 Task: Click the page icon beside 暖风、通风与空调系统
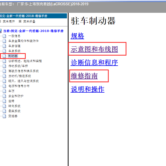pos(4,81)
